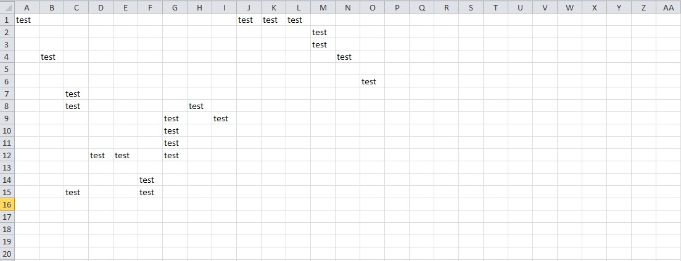Click the test cell in N4
This screenshot has width=681, height=261.
(347, 57)
